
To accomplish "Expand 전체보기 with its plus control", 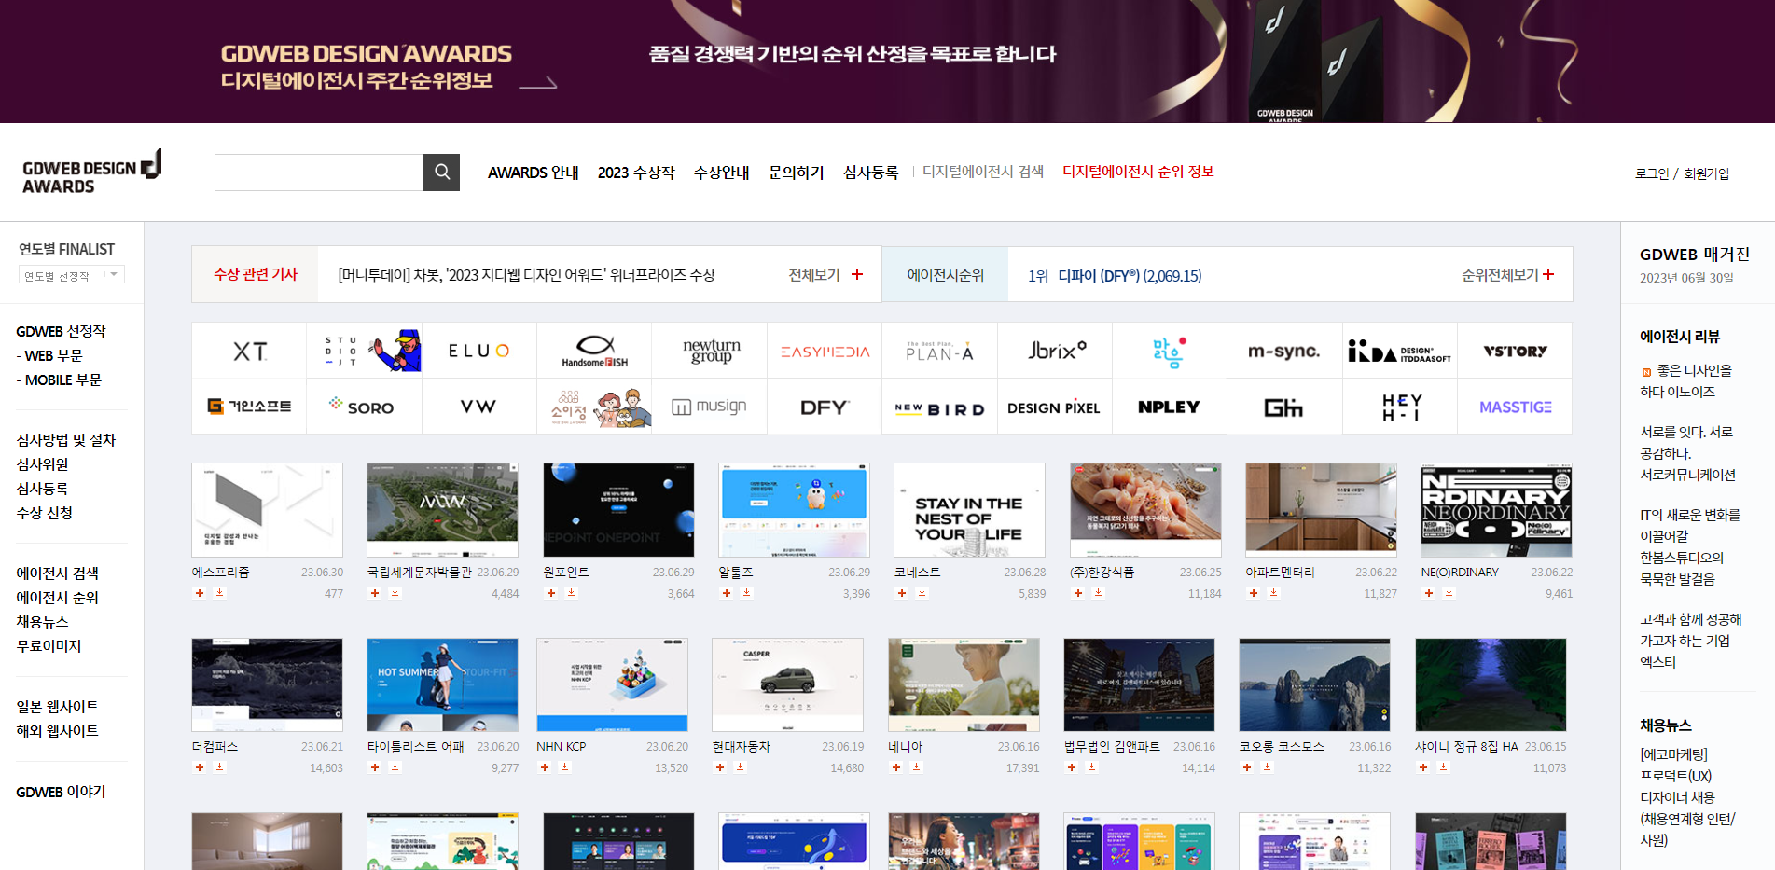I will pos(856,274).
